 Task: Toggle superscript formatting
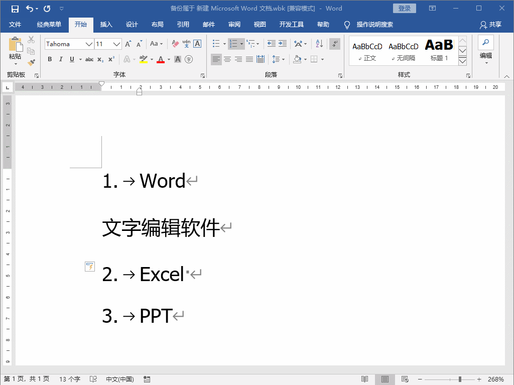point(111,59)
